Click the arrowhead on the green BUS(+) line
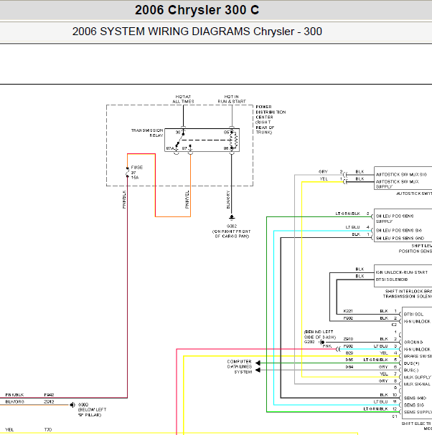Viewport: 432px width, 435px height. 258,363
